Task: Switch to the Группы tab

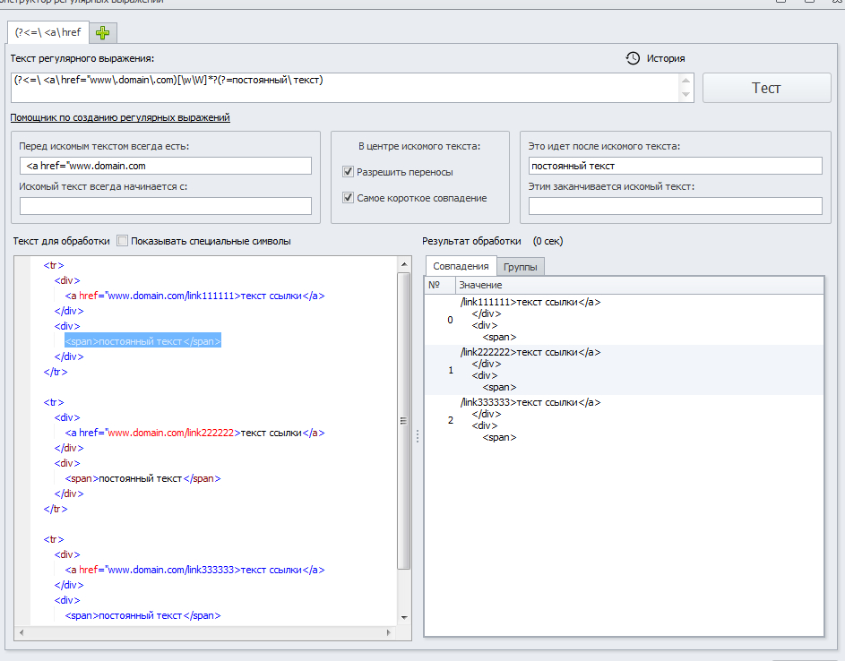Action: coord(521,267)
